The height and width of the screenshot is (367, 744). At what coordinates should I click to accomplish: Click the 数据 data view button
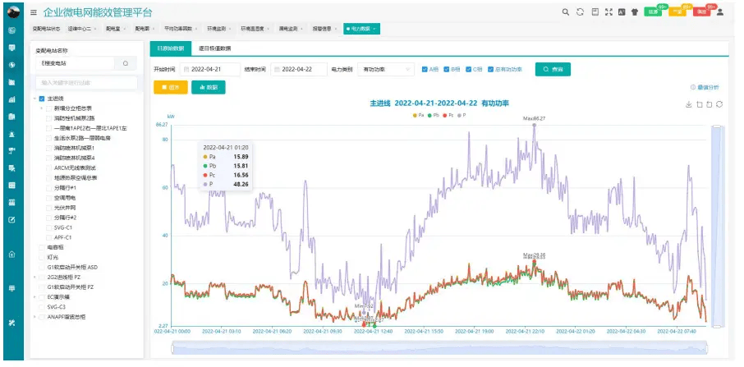208,87
